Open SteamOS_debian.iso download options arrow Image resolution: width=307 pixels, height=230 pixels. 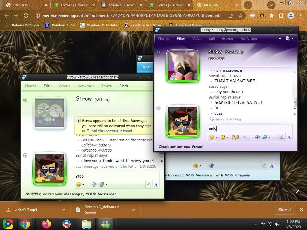(134, 210)
